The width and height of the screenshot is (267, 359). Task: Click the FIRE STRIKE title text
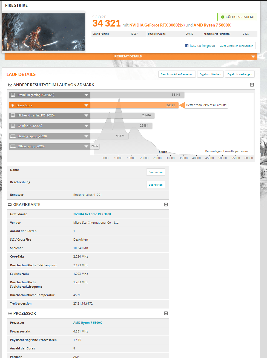click(16, 5)
